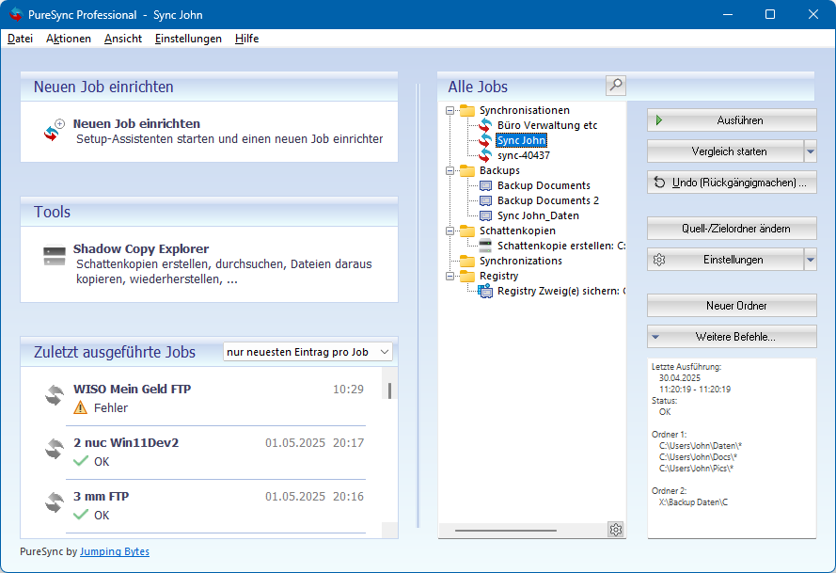Click the sync icon beside WISO Mein Geld FTP
This screenshot has width=836, height=573.
[x=54, y=396]
